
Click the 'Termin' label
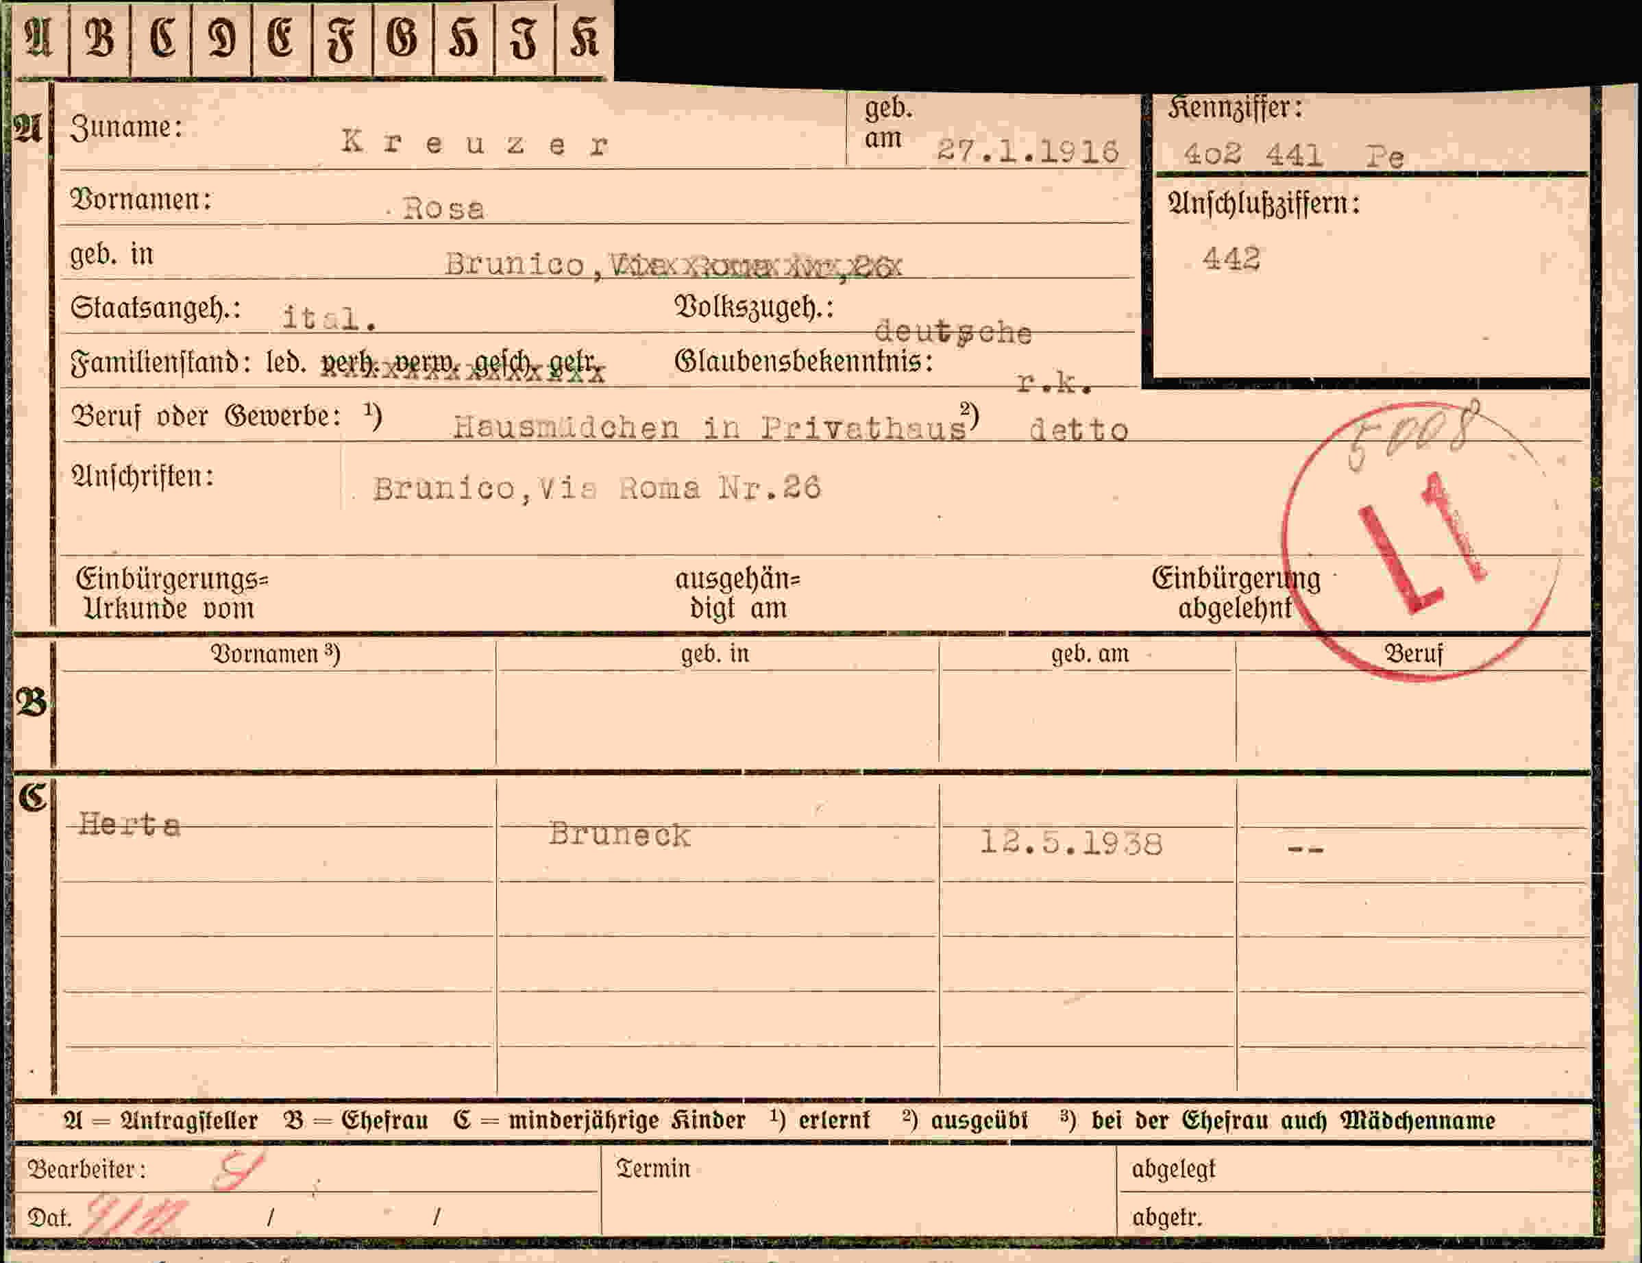pyautogui.click(x=652, y=1168)
